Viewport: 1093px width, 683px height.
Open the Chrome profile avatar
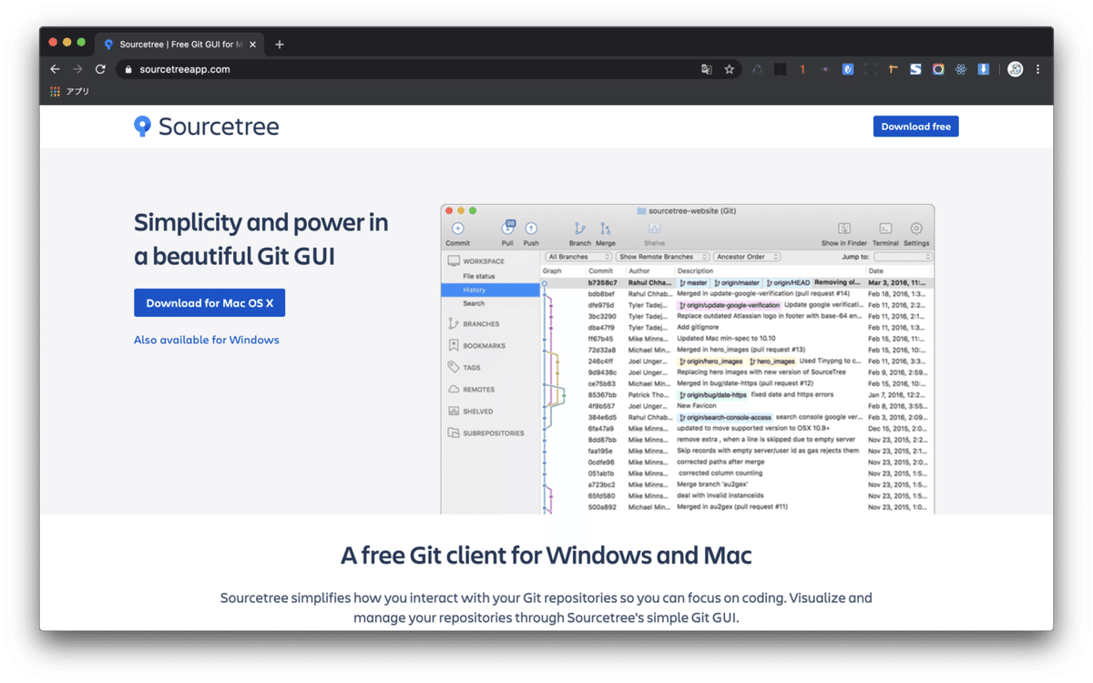click(x=1015, y=69)
